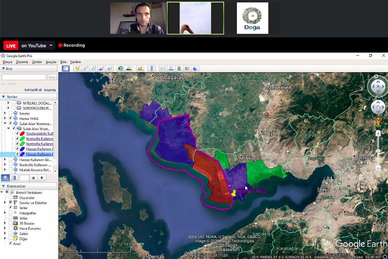Click the ruler measurement tool
Image resolution: width=388 pixels, height=259 pixels.
point(151,69)
